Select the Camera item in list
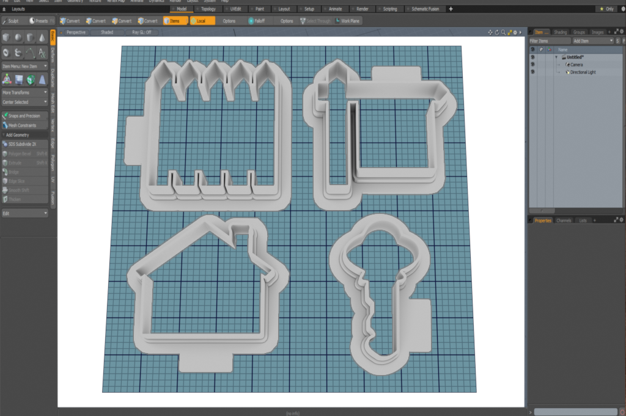This screenshot has height=416, width=626. 576,65
